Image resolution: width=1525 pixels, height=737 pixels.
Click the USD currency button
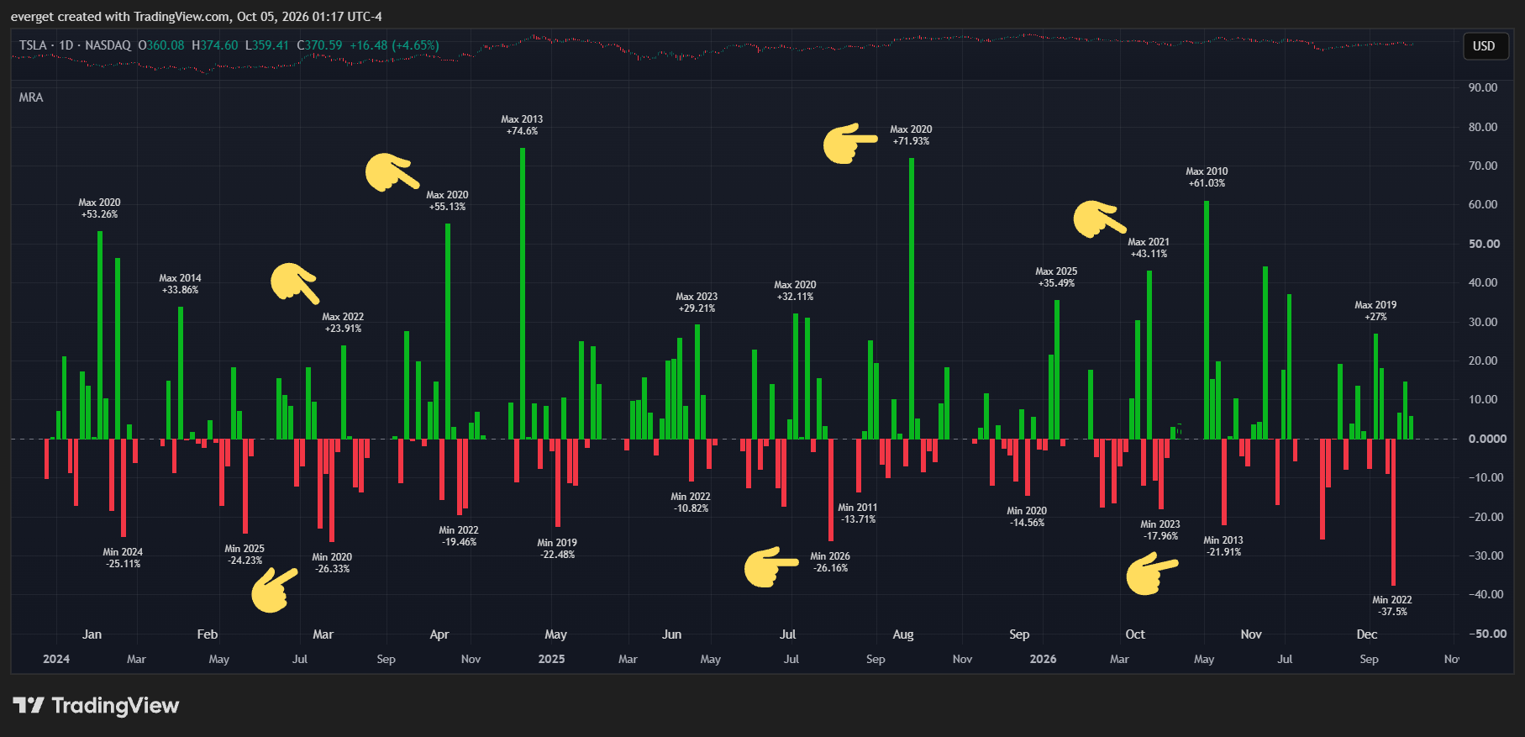point(1484,46)
